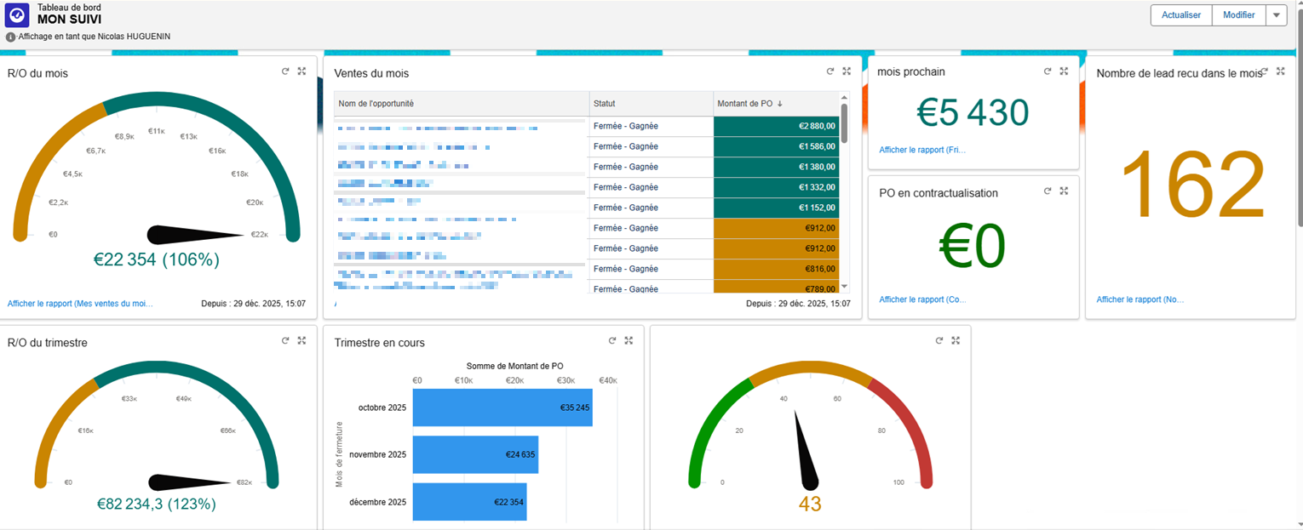Click the €2 880,00 amount cell
Image resolution: width=1303 pixels, height=530 pixels.
point(776,126)
